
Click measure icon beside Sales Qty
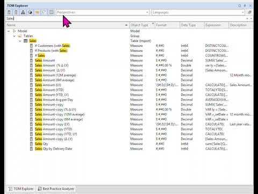(x=31, y=144)
